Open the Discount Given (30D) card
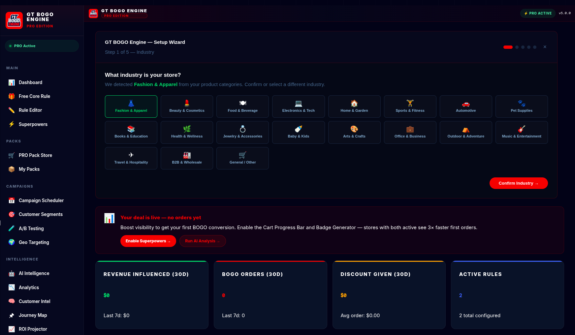The image size is (575, 335). (389, 295)
